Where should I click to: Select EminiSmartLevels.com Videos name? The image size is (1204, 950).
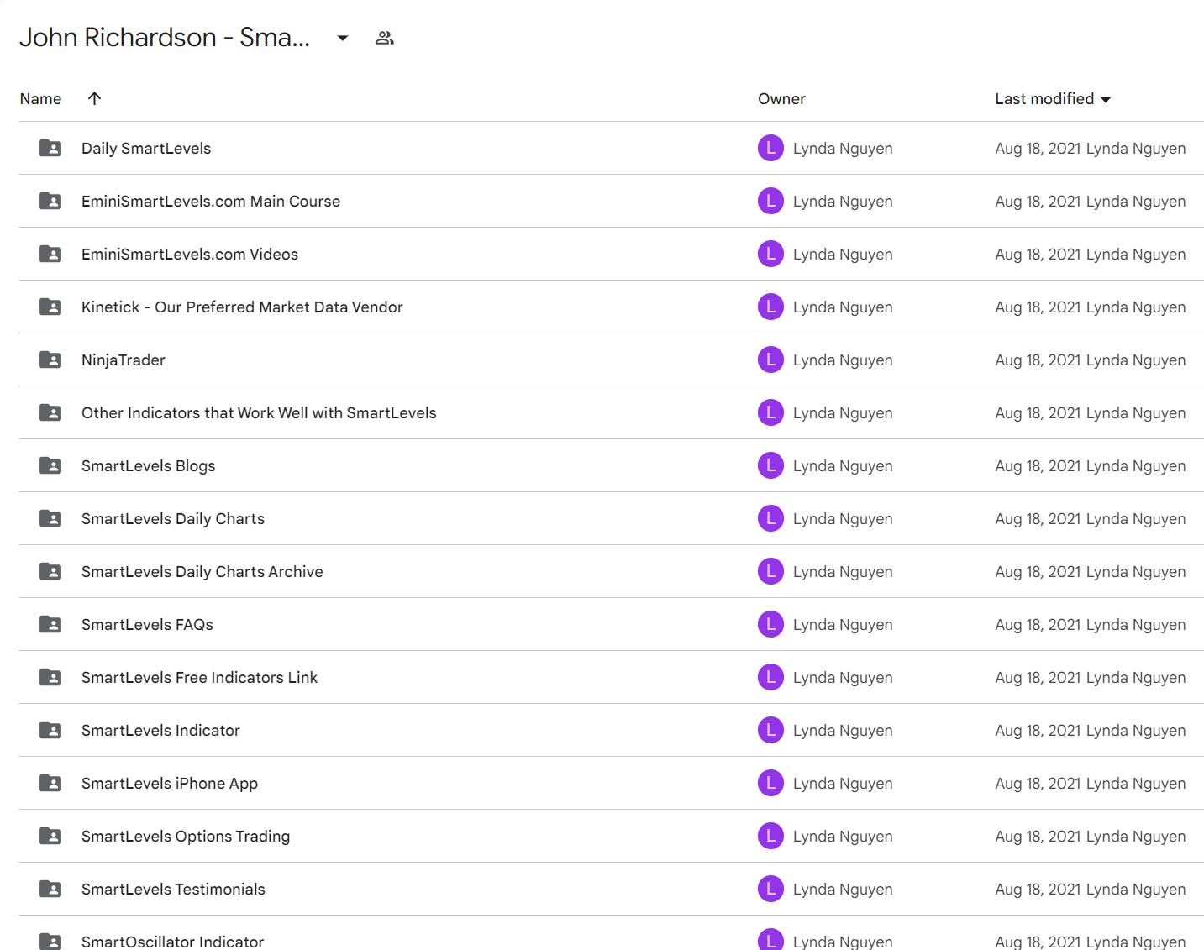coord(190,254)
